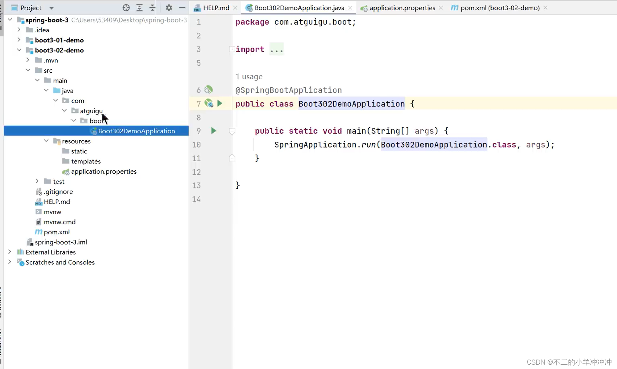Screen dimensions: 617x369
Task: Expand External Libraries
Action: (x=10, y=252)
